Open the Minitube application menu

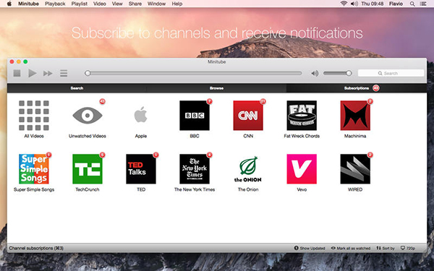[28, 4]
